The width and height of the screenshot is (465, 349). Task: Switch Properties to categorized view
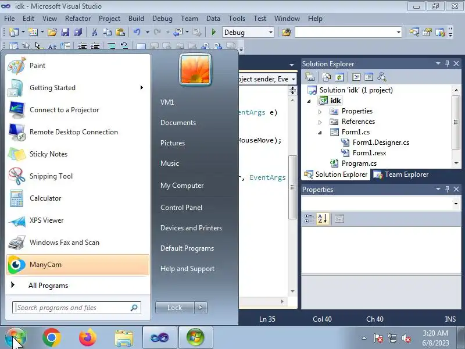tap(309, 219)
